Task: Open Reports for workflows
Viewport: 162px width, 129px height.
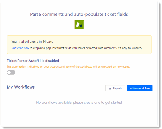Action: 115,88
